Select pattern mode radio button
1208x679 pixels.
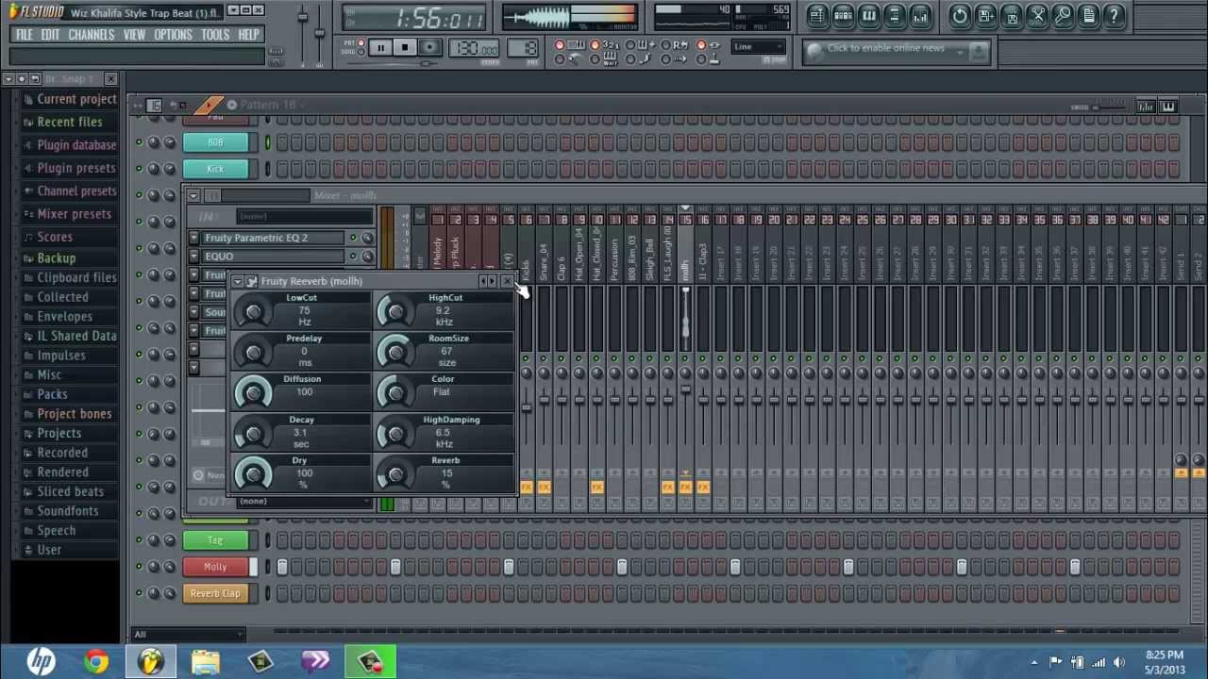pyautogui.click(x=361, y=41)
